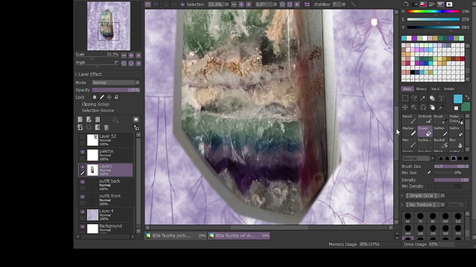Choose the SelPen tool
This screenshot has height=267, width=476.
click(440, 131)
